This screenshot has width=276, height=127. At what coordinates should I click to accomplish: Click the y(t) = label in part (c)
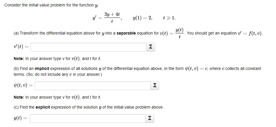(x=21, y=119)
